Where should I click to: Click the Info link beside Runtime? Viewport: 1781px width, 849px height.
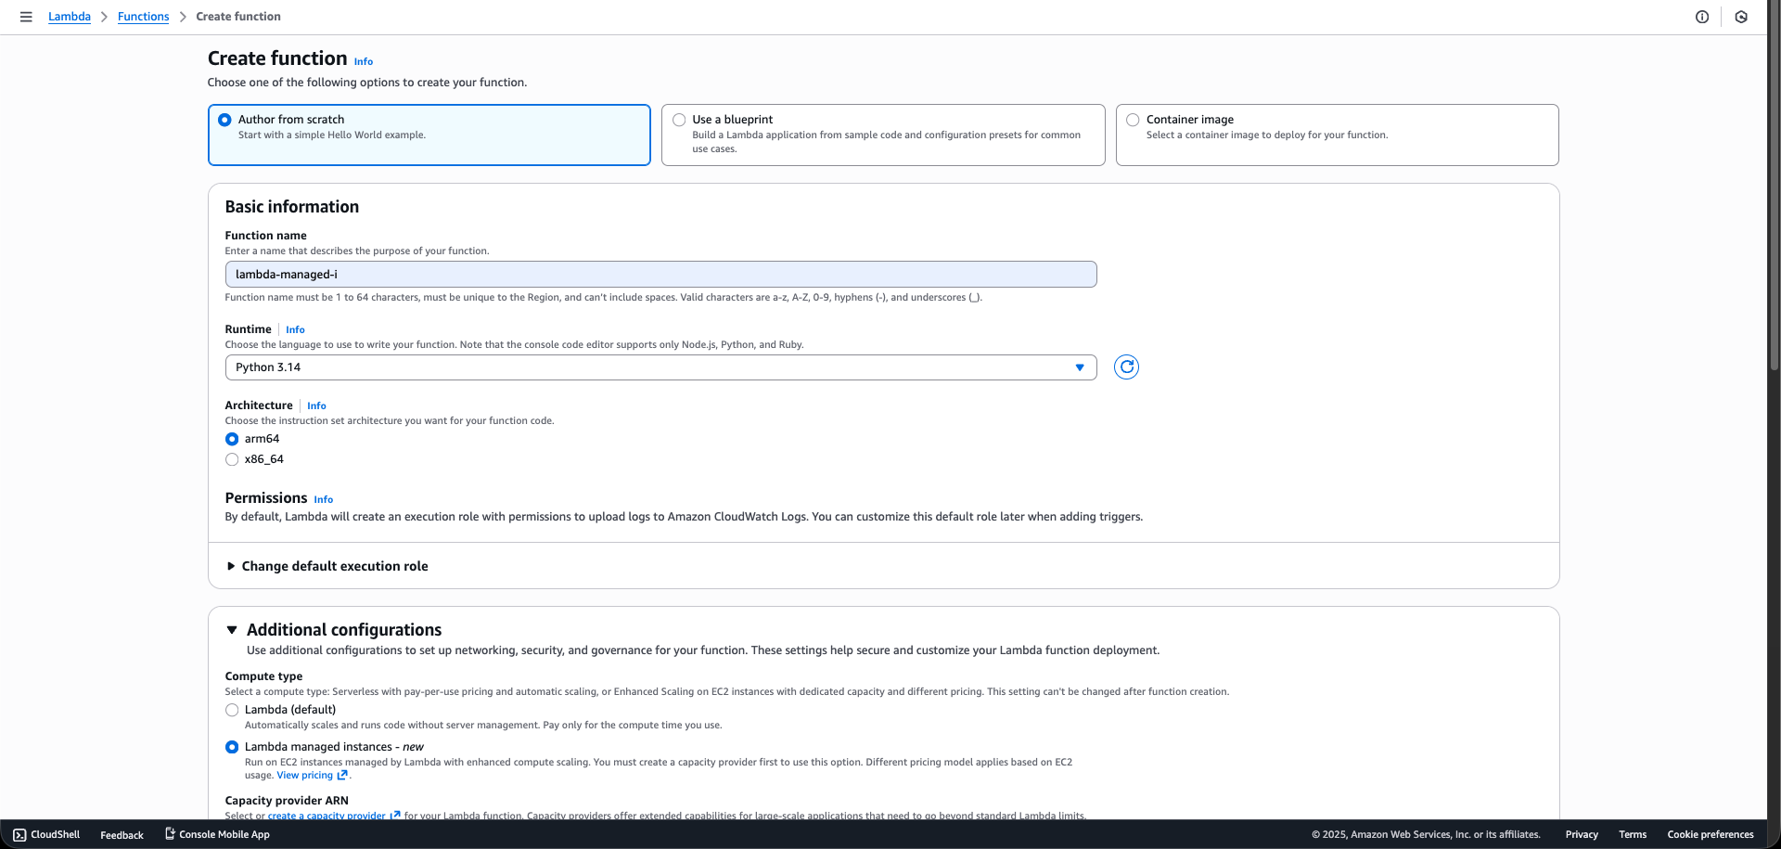click(x=295, y=329)
